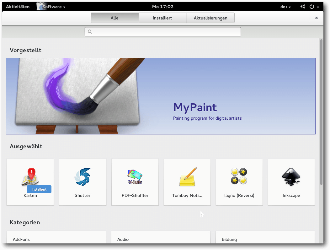Click the MyPaint title text

195,107
